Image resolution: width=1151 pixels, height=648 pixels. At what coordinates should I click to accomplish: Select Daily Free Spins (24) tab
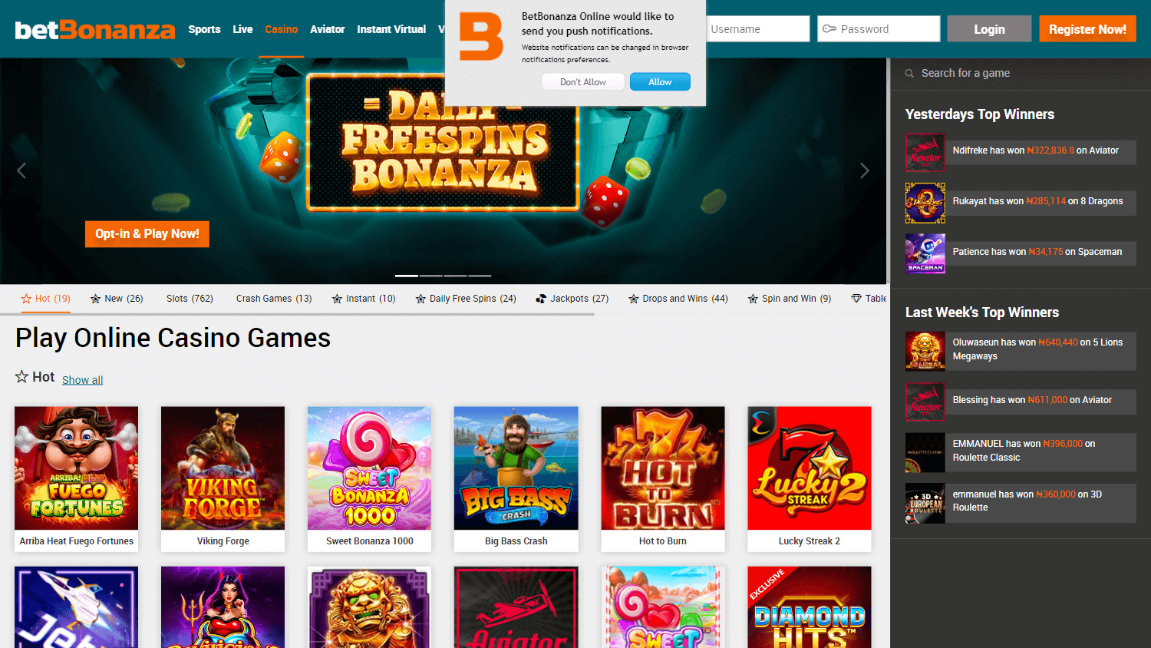click(x=466, y=299)
